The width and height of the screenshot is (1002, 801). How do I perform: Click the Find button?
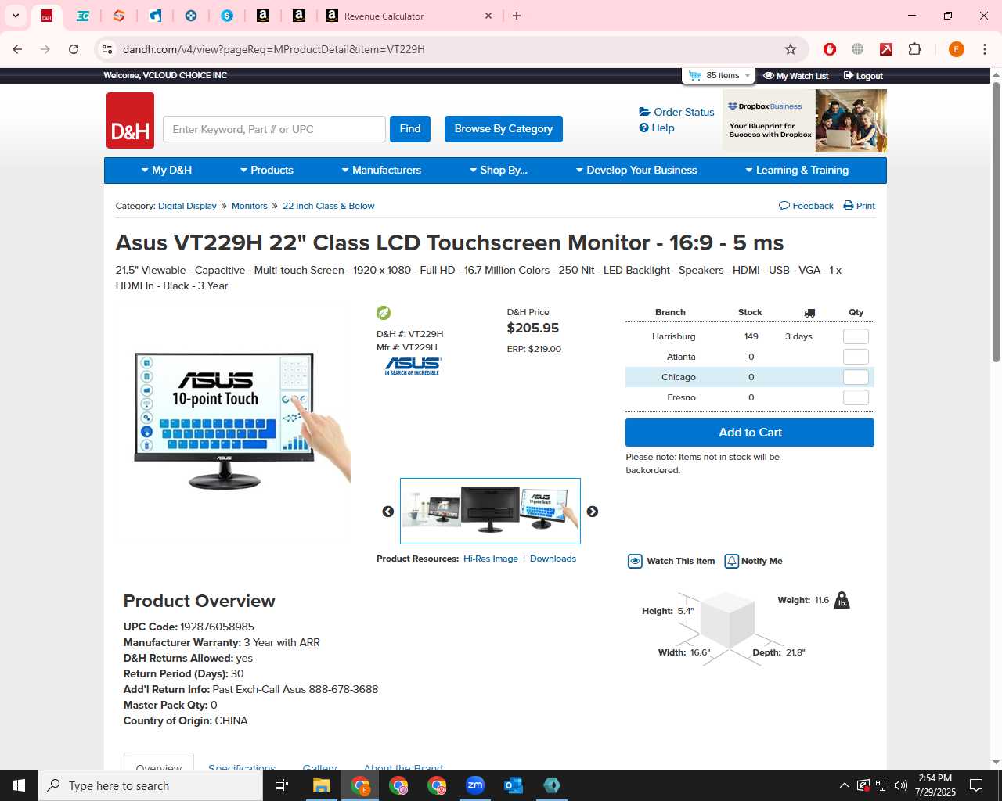410,129
